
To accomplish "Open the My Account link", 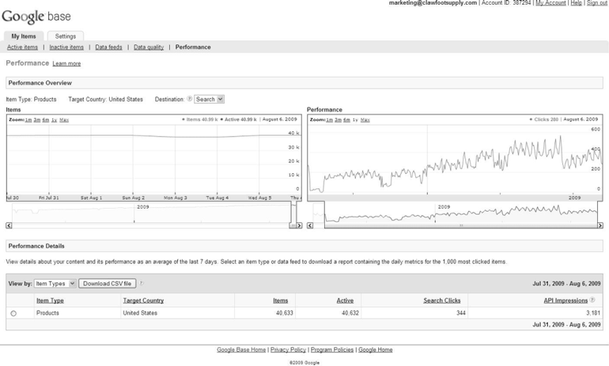I will [550, 2].
